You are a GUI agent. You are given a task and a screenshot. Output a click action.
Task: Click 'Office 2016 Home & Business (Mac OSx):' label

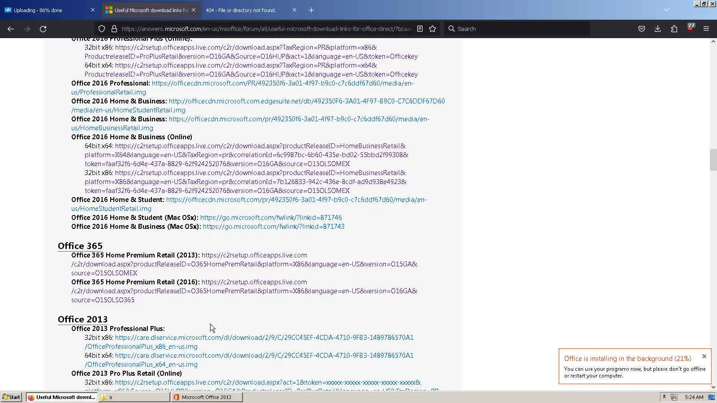tap(136, 227)
